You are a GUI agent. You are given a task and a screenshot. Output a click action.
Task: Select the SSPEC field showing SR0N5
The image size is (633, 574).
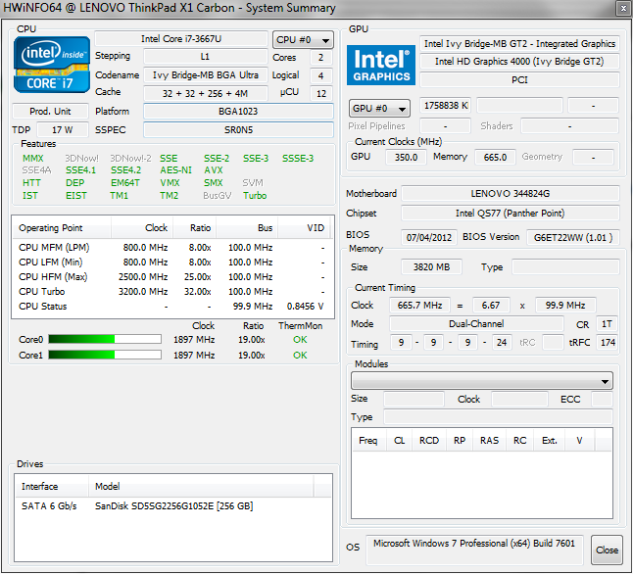tap(238, 130)
